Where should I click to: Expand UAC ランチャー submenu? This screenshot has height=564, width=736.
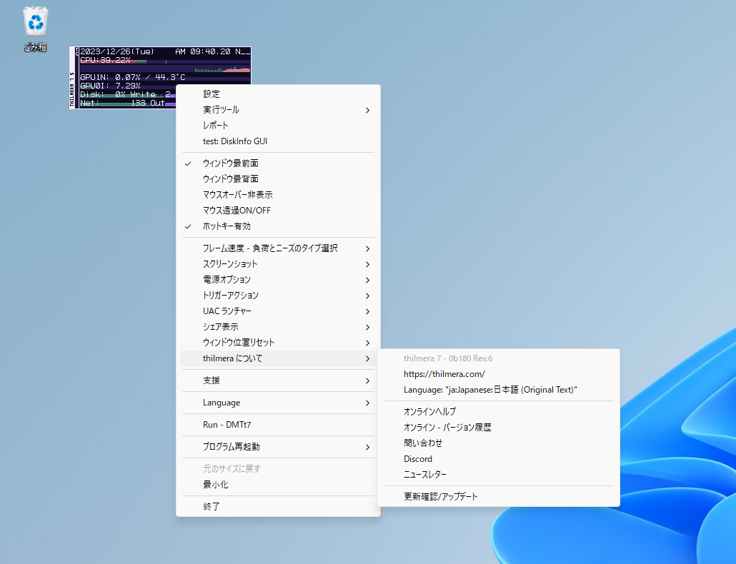click(x=278, y=311)
